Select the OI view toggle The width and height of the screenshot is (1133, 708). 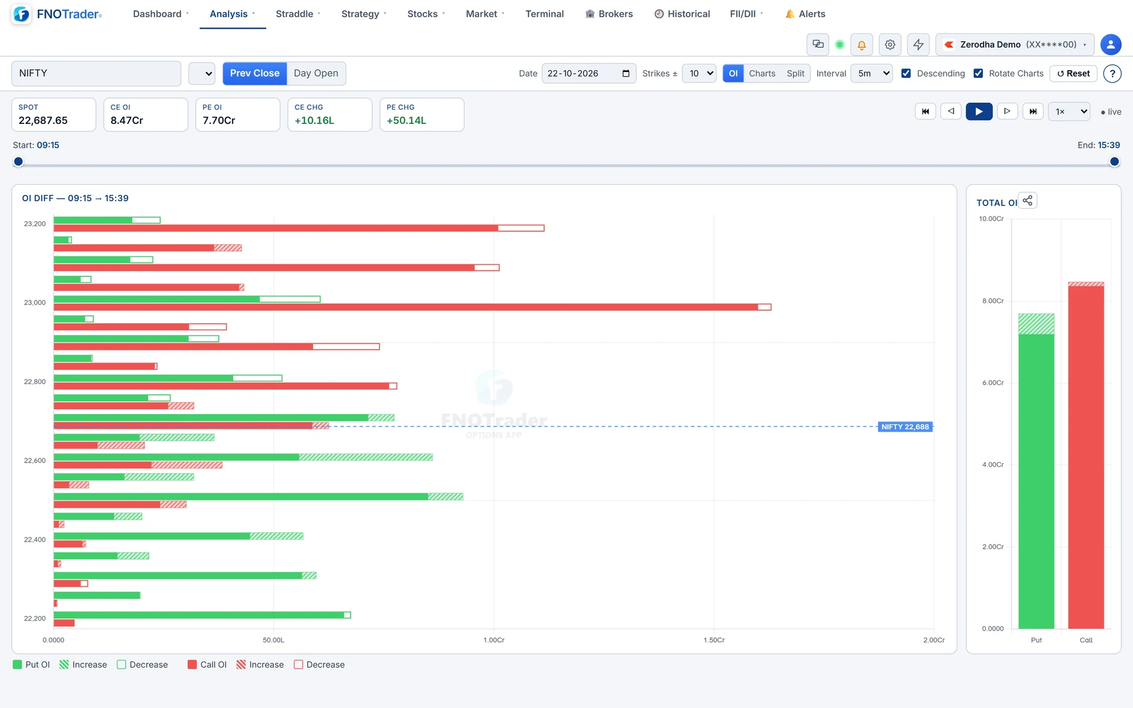pyautogui.click(x=733, y=73)
